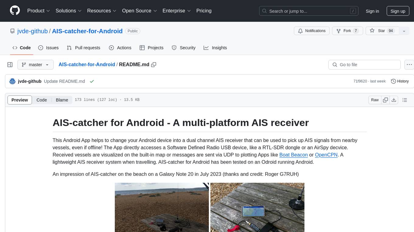
Task: Click the fork count 7
Action: click(356, 31)
